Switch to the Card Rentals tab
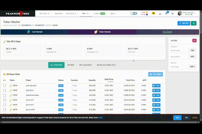 click(x=35, y=32)
